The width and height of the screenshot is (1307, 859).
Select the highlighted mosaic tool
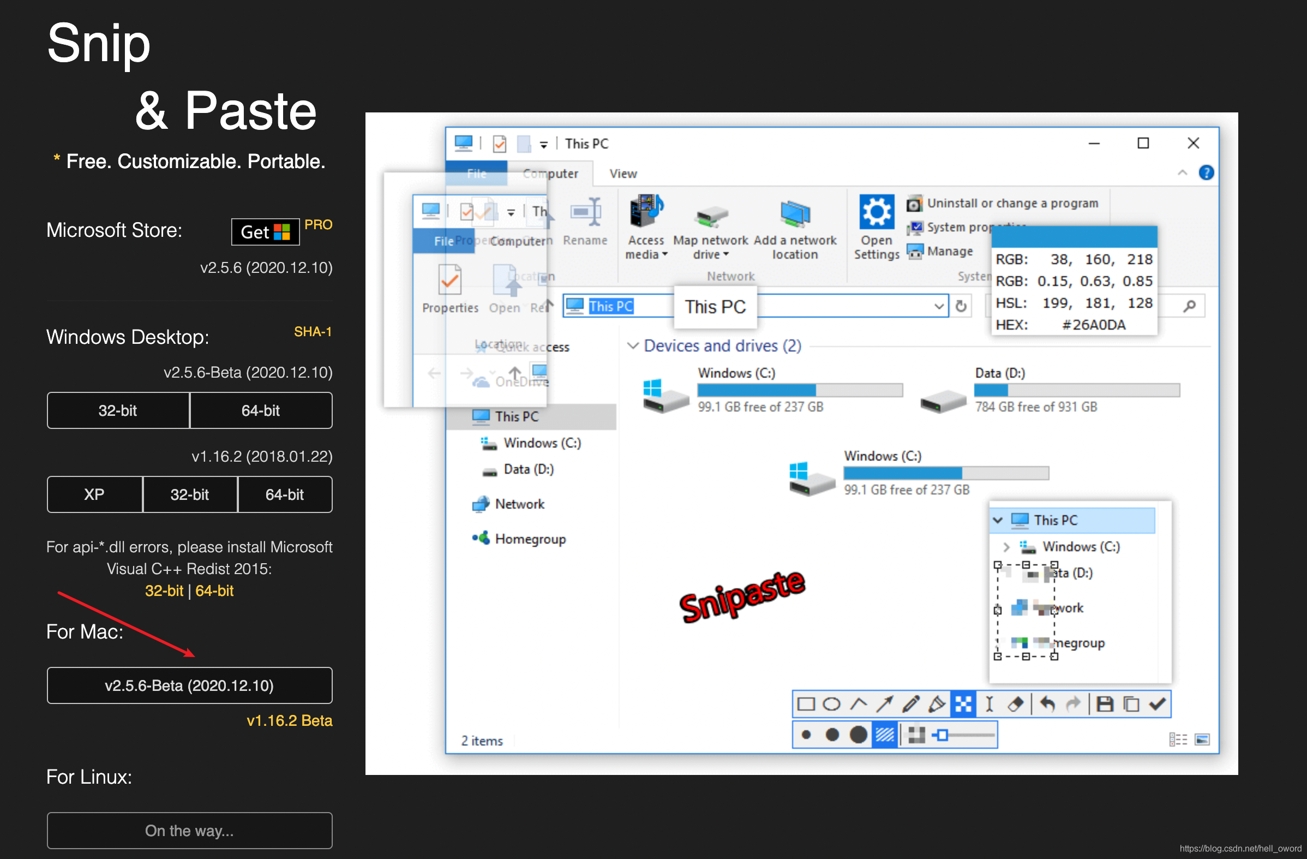click(x=963, y=704)
